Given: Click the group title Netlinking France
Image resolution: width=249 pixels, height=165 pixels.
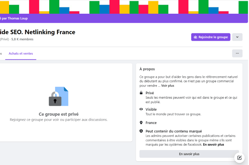Looking at the screenshot, I should (x=50, y=32).
